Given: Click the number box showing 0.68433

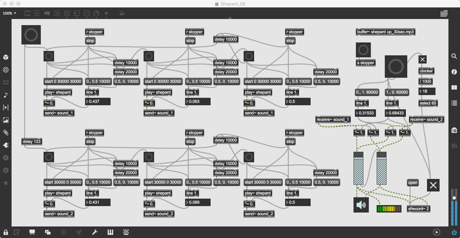Looking at the screenshot, I should (396, 113).
